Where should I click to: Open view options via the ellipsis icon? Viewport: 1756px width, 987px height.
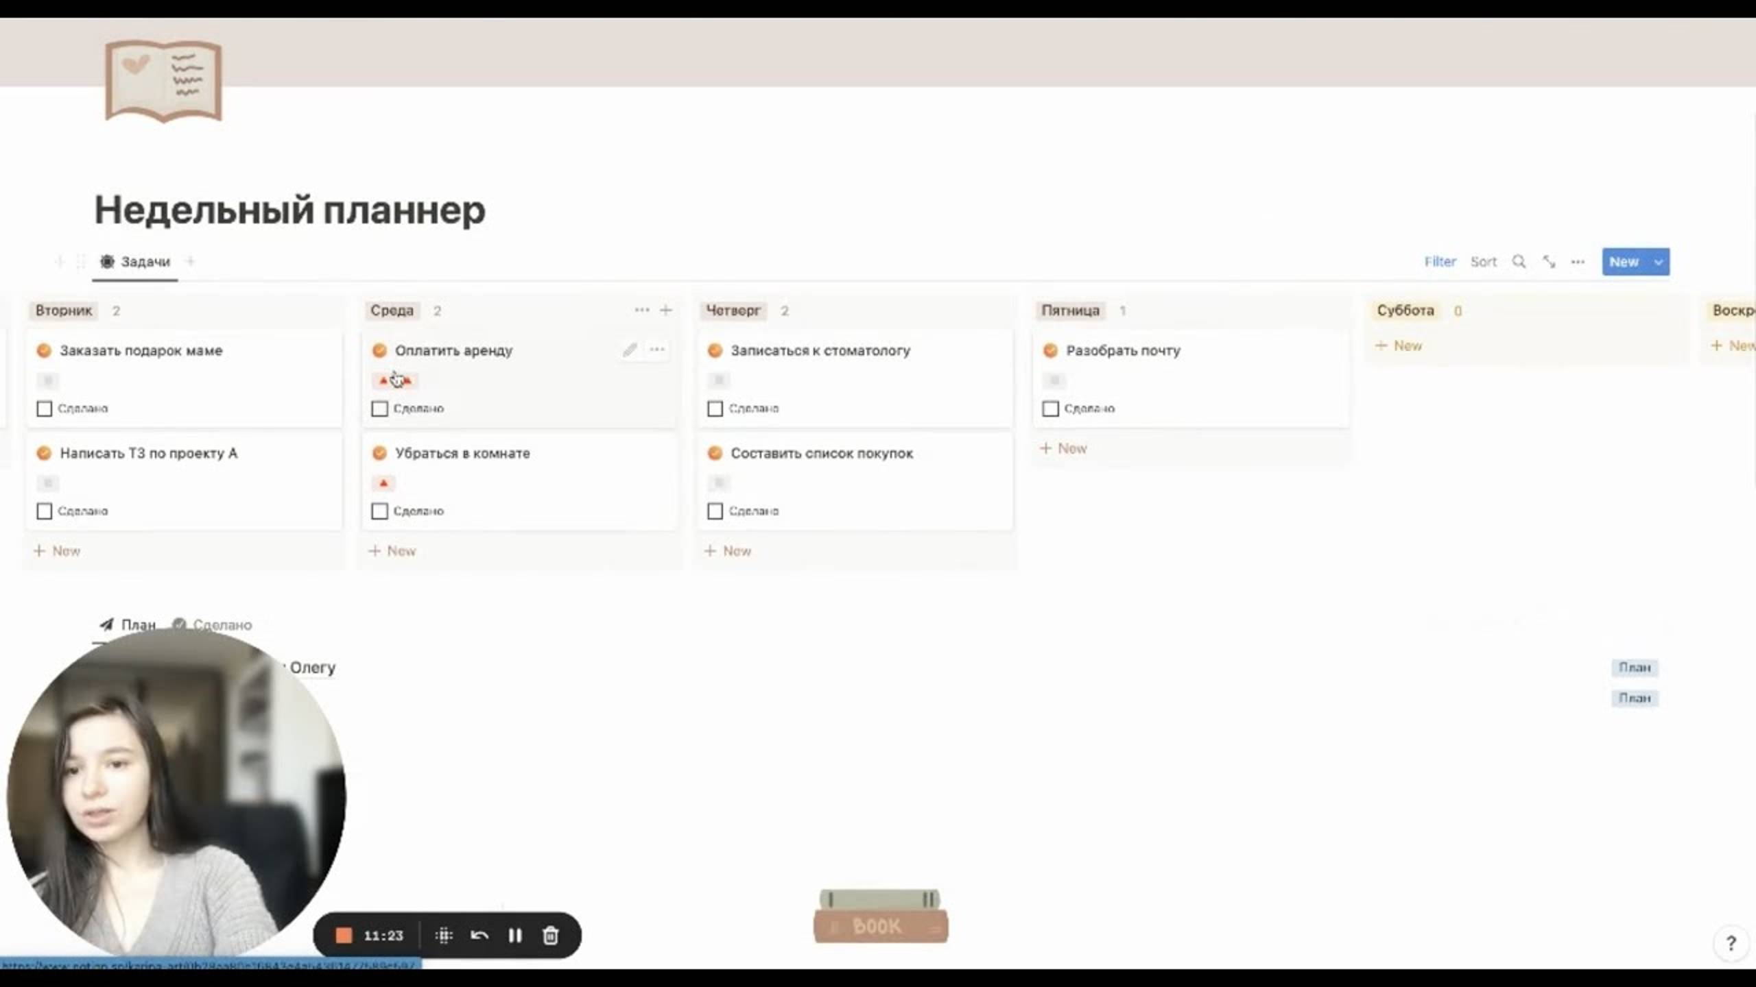point(1577,261)
